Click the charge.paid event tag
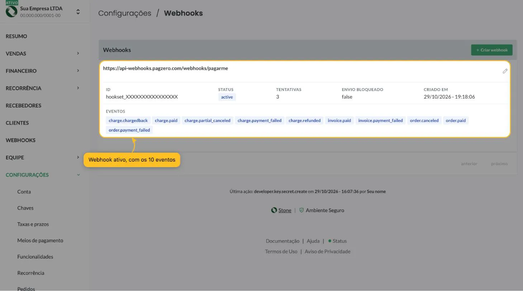523x291 pixels. click(x=166, y=120)
